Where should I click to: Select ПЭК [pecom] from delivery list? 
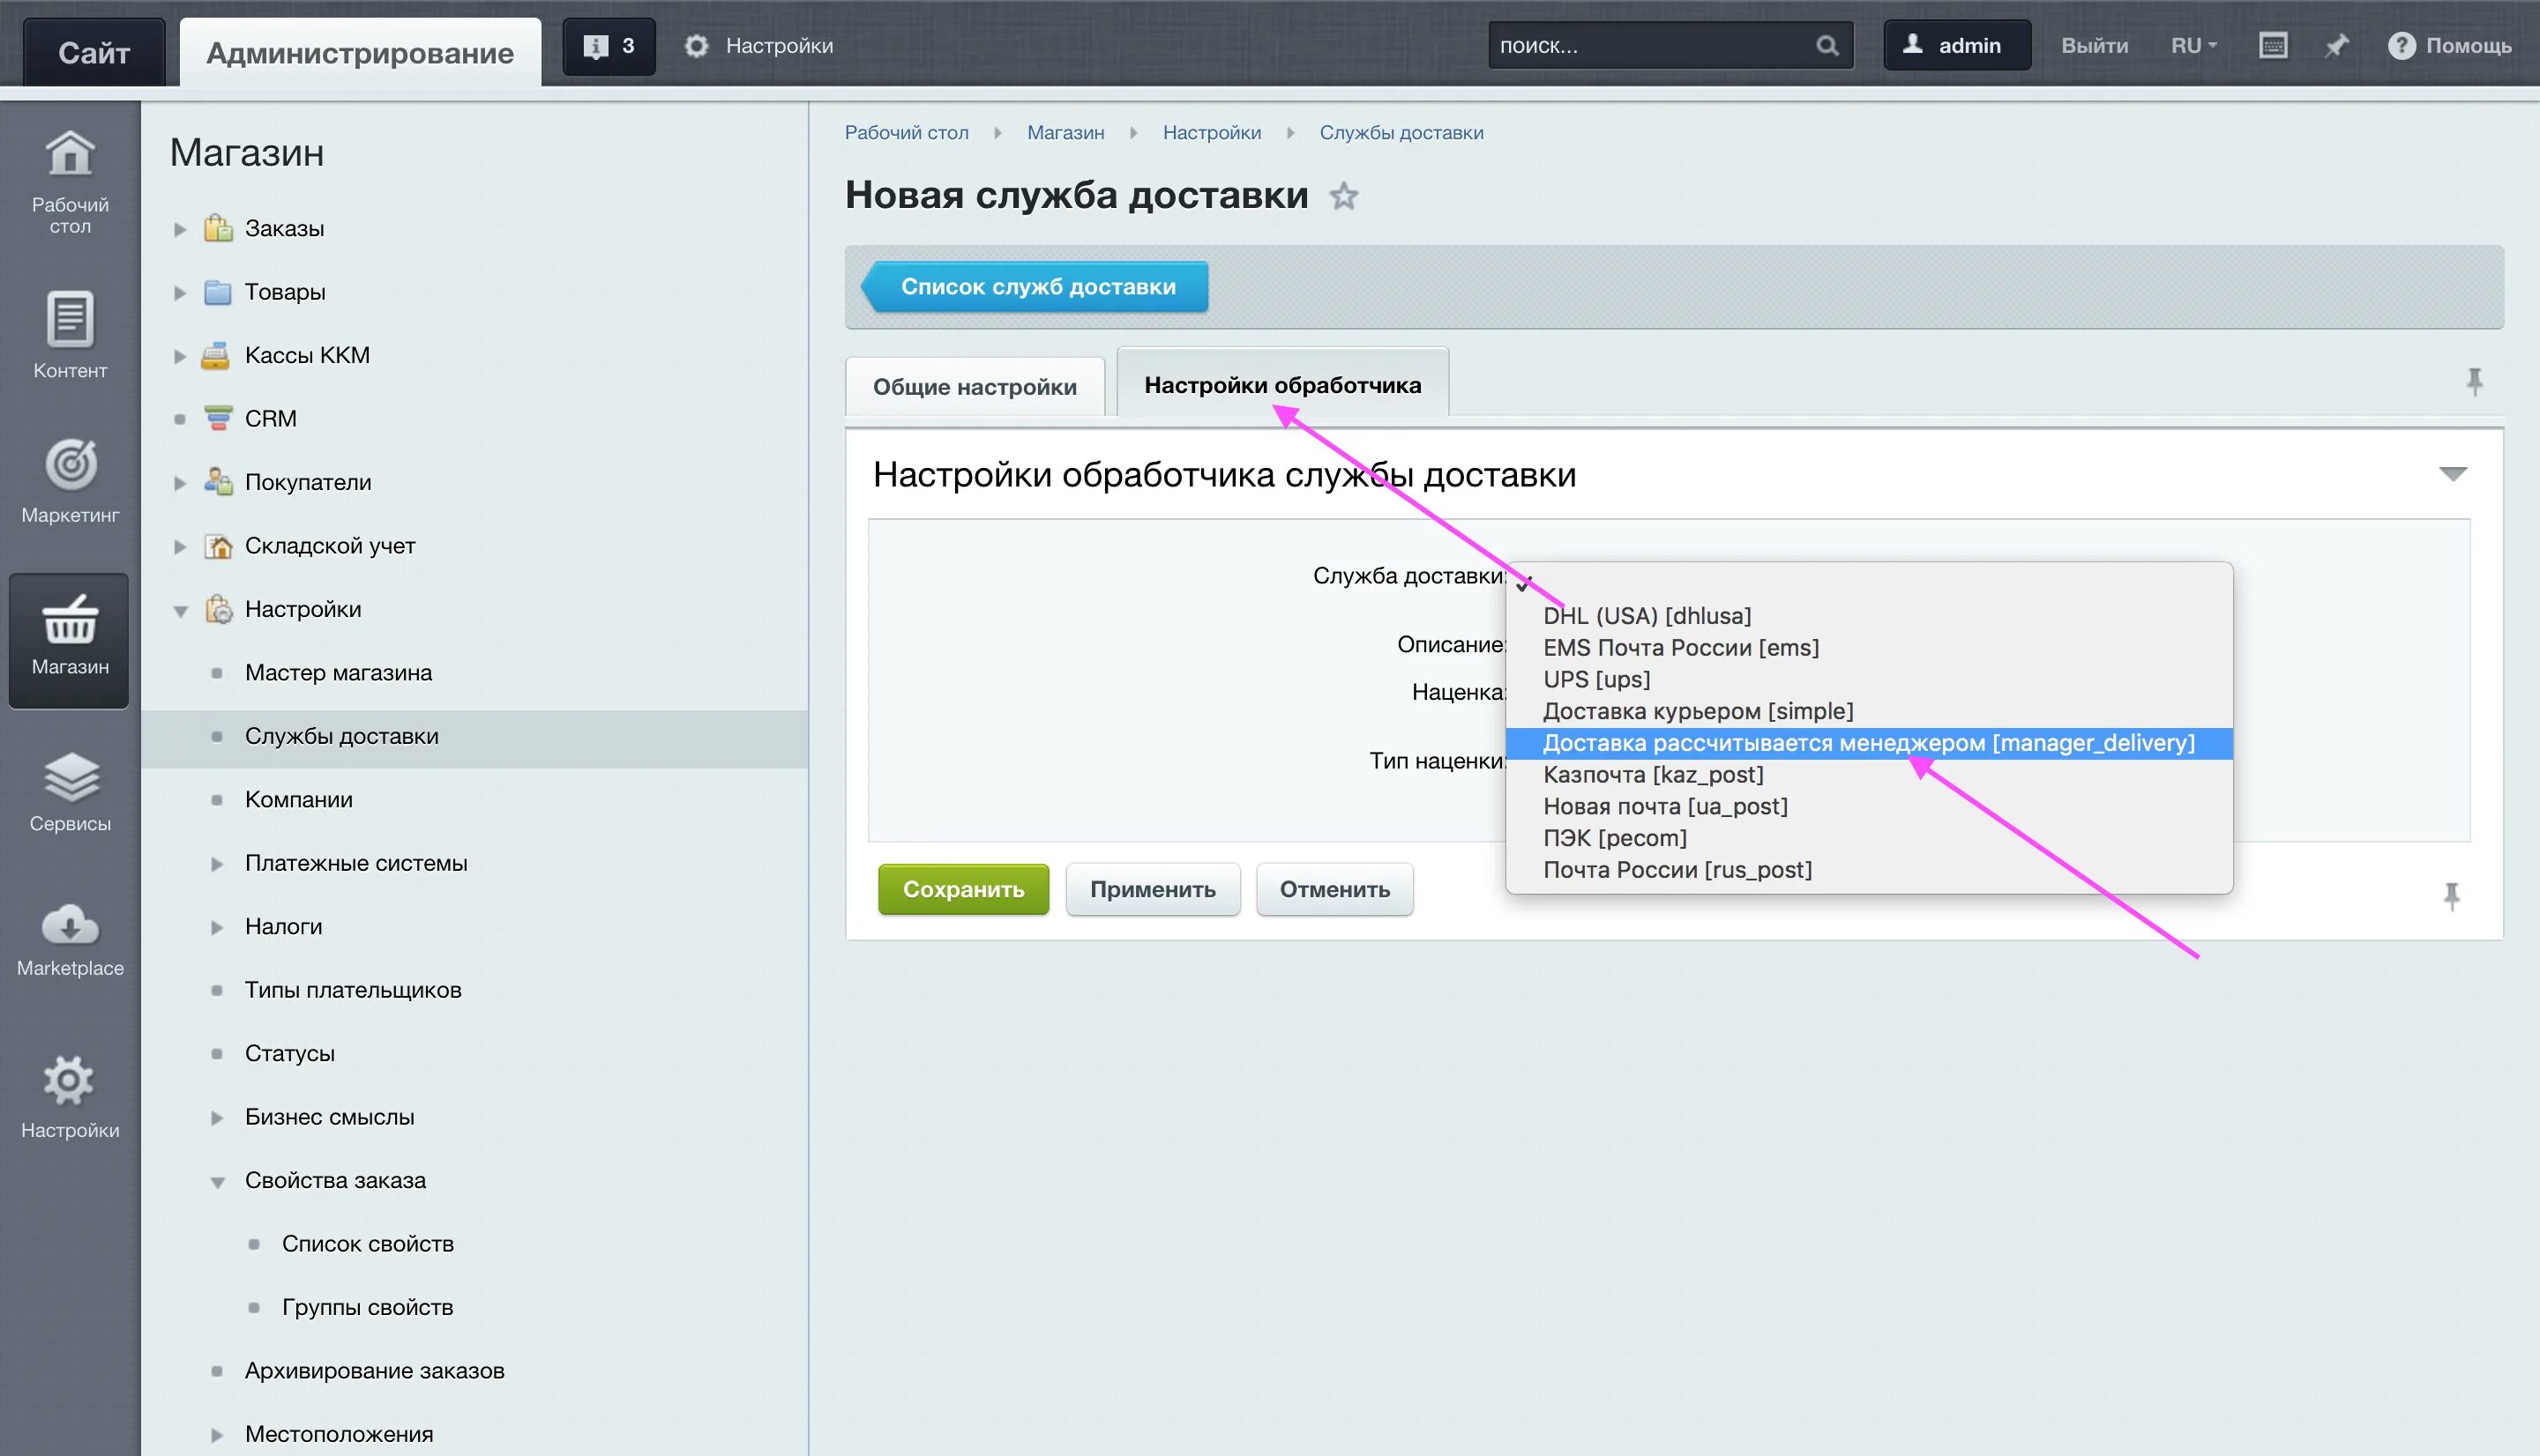pyautogui.click(x=1614, y=837)
